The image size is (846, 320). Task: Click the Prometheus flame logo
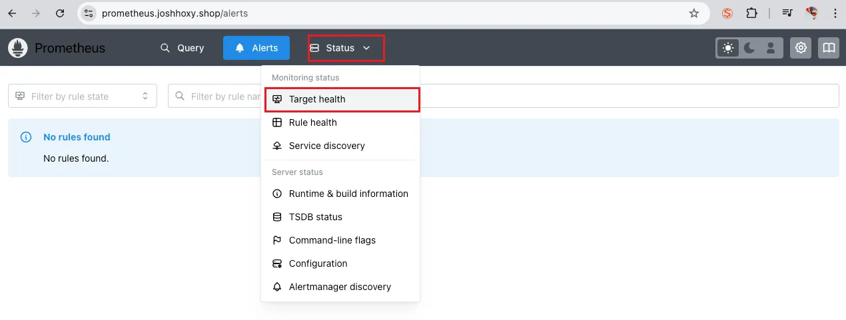18,48
